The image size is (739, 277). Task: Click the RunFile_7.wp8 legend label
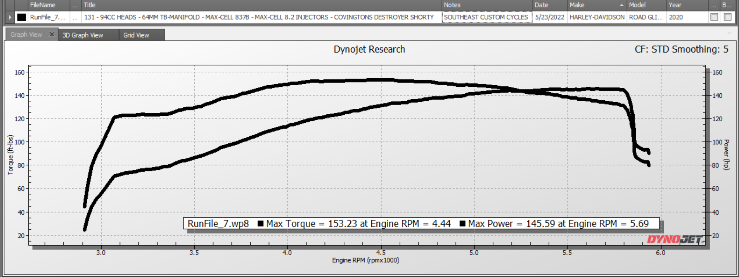pos(218,224)
